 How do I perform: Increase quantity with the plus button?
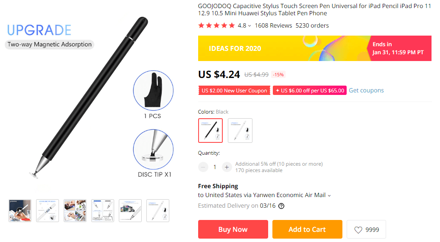[x=227, y=167]
